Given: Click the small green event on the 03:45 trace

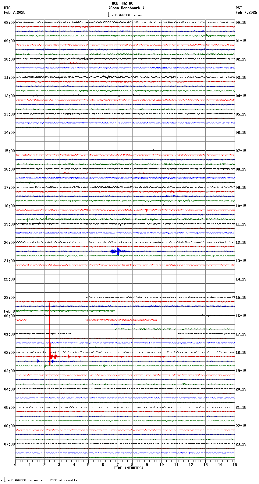Looking at the screenshot, I should 184,384.
